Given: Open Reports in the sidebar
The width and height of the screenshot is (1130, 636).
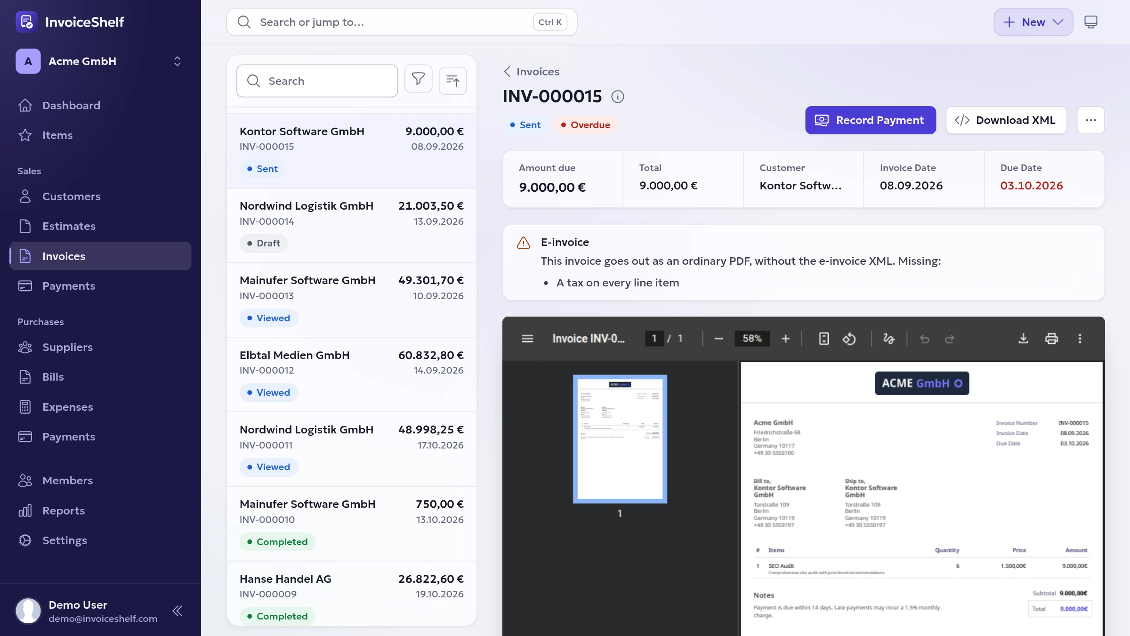Looking at the screenshot, I should point(100,511).
